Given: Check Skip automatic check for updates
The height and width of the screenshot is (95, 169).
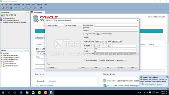Looking at the screenshot, I should point(141,84).
